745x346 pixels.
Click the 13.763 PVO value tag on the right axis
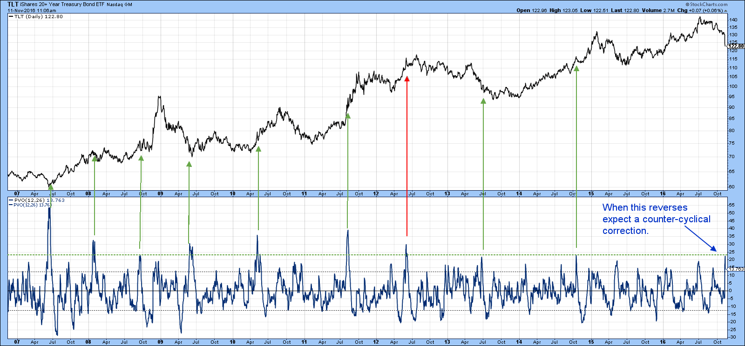point(736,269)
